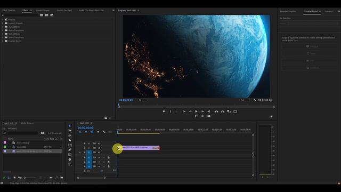Select the Pen tool
Viewport: 341px width, 192px height.
(70, 150)
